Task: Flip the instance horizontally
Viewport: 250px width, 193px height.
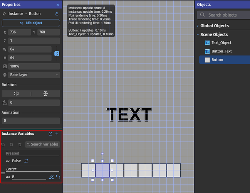Action: pyautogui.click(x=16, y=94)
